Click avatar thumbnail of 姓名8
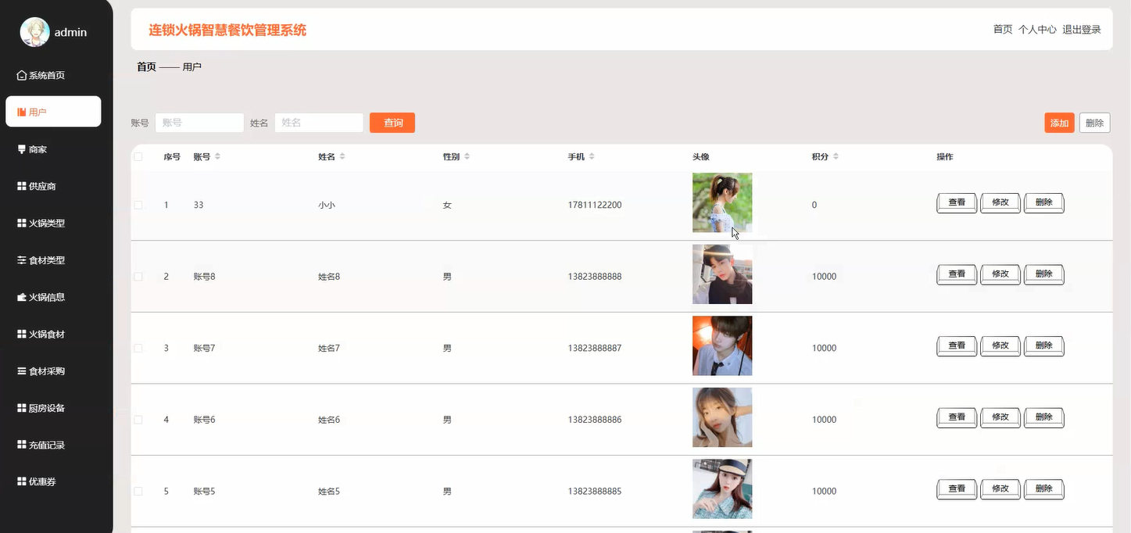This screenshot has width=1131, height=533. [x=722, y=274]
